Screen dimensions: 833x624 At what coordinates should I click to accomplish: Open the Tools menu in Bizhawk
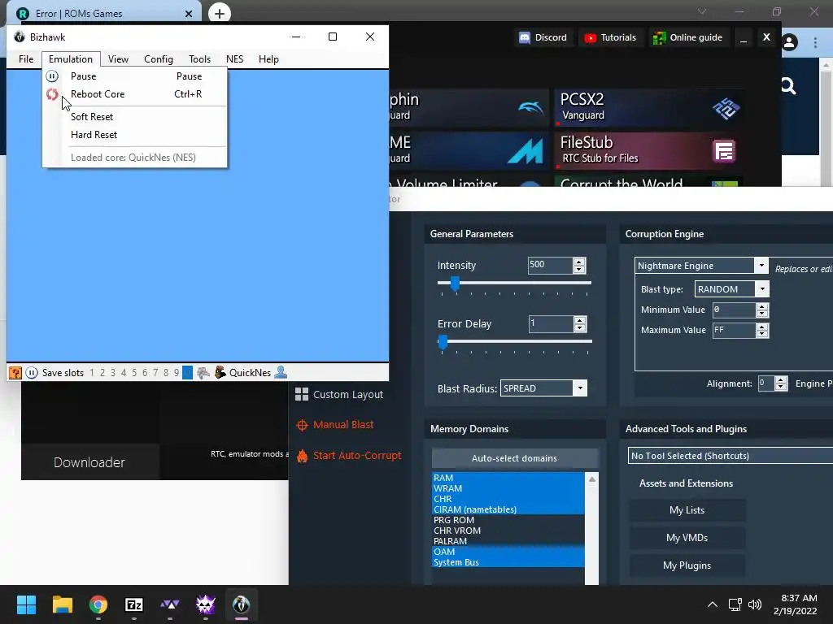click(x=200, y=58)
